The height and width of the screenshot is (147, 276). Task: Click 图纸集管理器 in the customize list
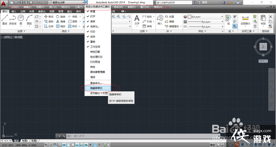pos(98,72)
